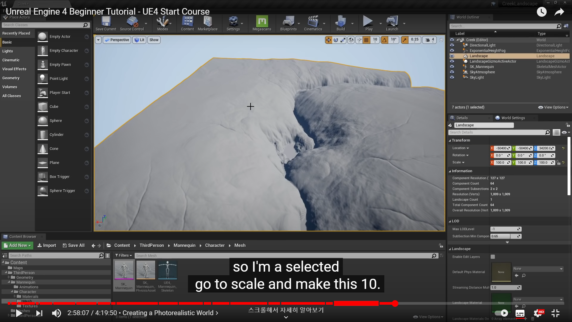Image resolution: width=572 pixels, height=322 pixels.
Task: Hide the SkyAtmosphere actor with its eye icon
Action: (452, 72)
